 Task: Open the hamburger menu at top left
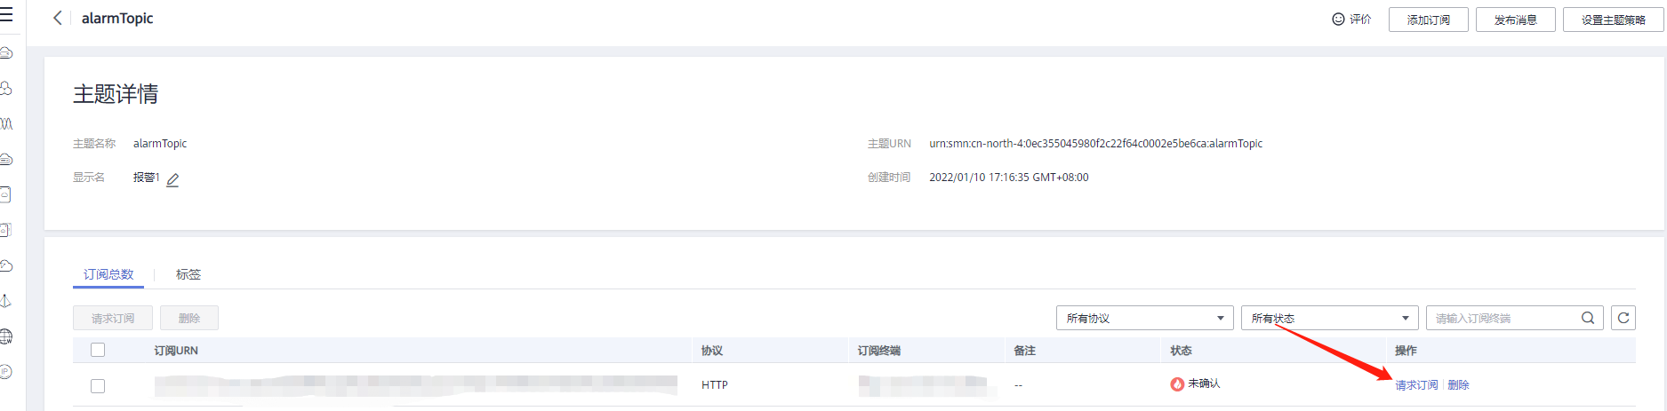point(7,15)
